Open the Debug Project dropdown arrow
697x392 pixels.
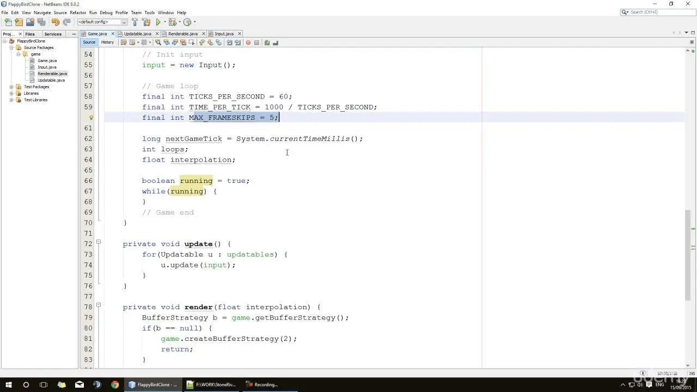pyautogui.click(x=180, y=22)
